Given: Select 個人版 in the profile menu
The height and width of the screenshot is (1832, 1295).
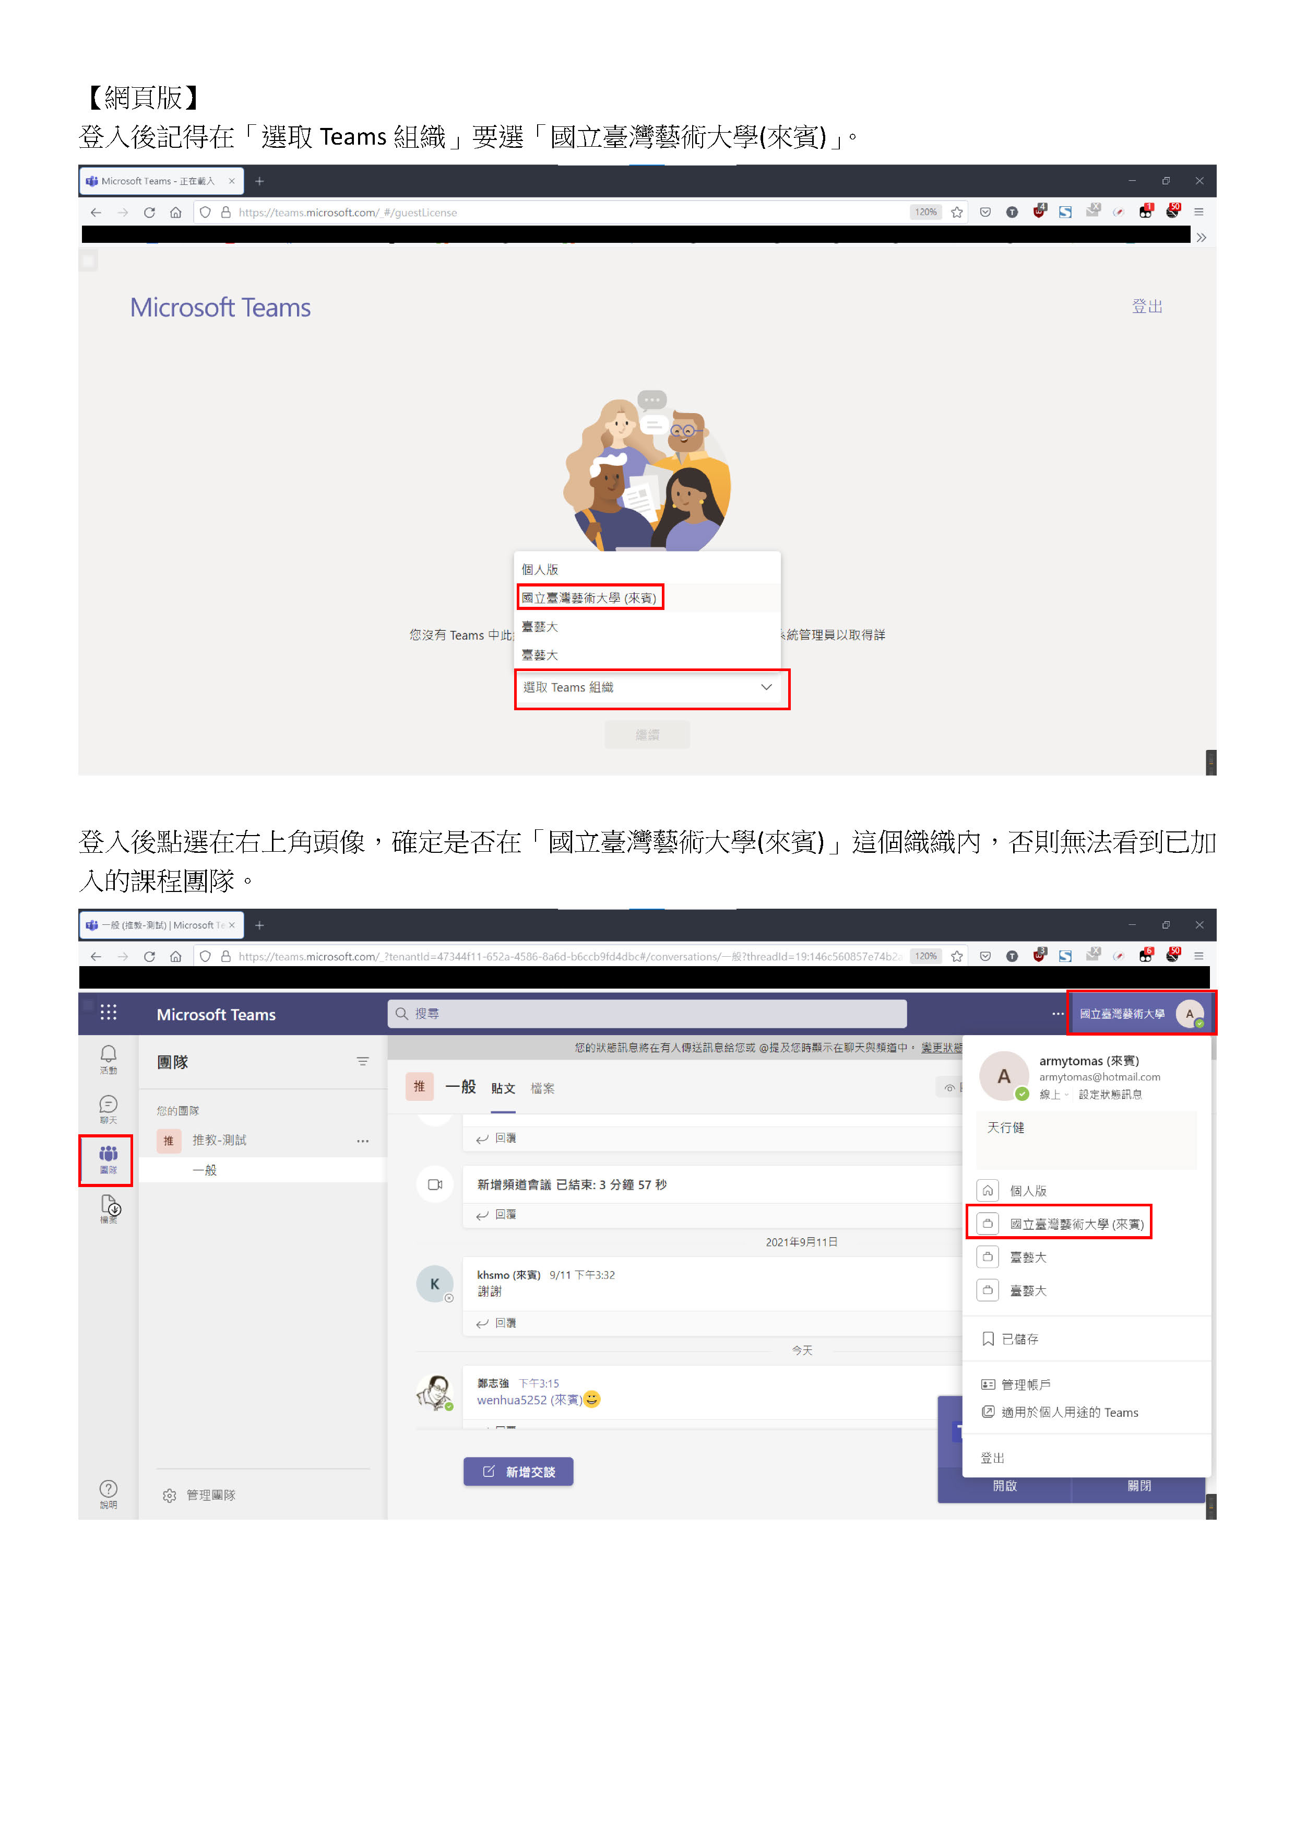Looking at the screenshot, I should pyautogui.click(x=1028, y=1191).
